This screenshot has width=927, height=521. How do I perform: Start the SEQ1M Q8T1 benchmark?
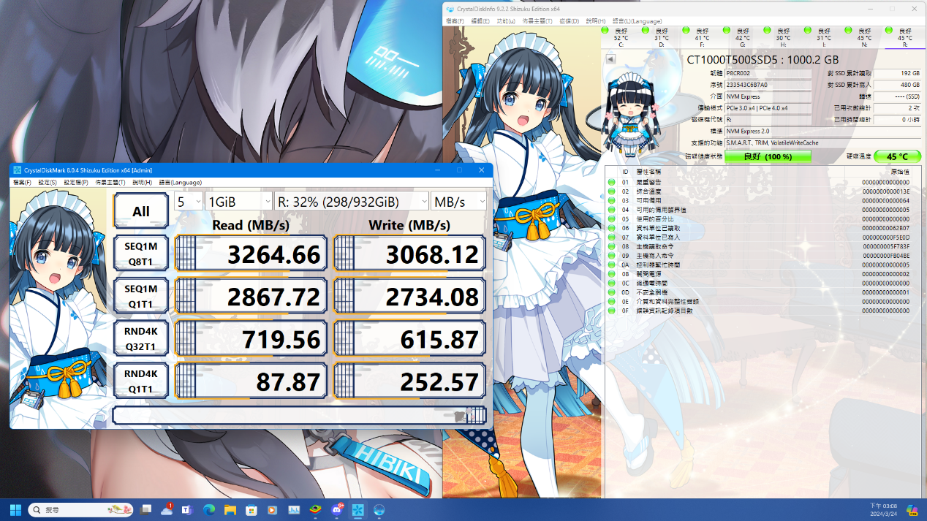click(x=141, y=254)
